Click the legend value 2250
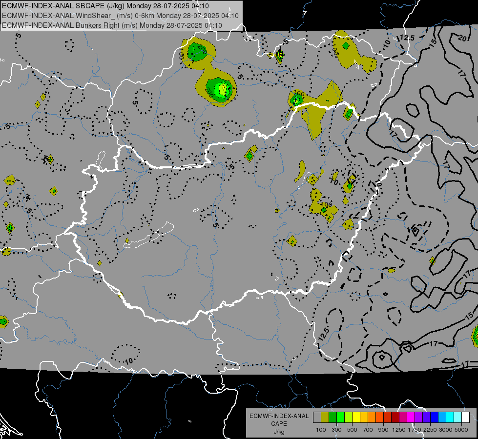This screenshot has height=439, width=478. click(430, 430)
